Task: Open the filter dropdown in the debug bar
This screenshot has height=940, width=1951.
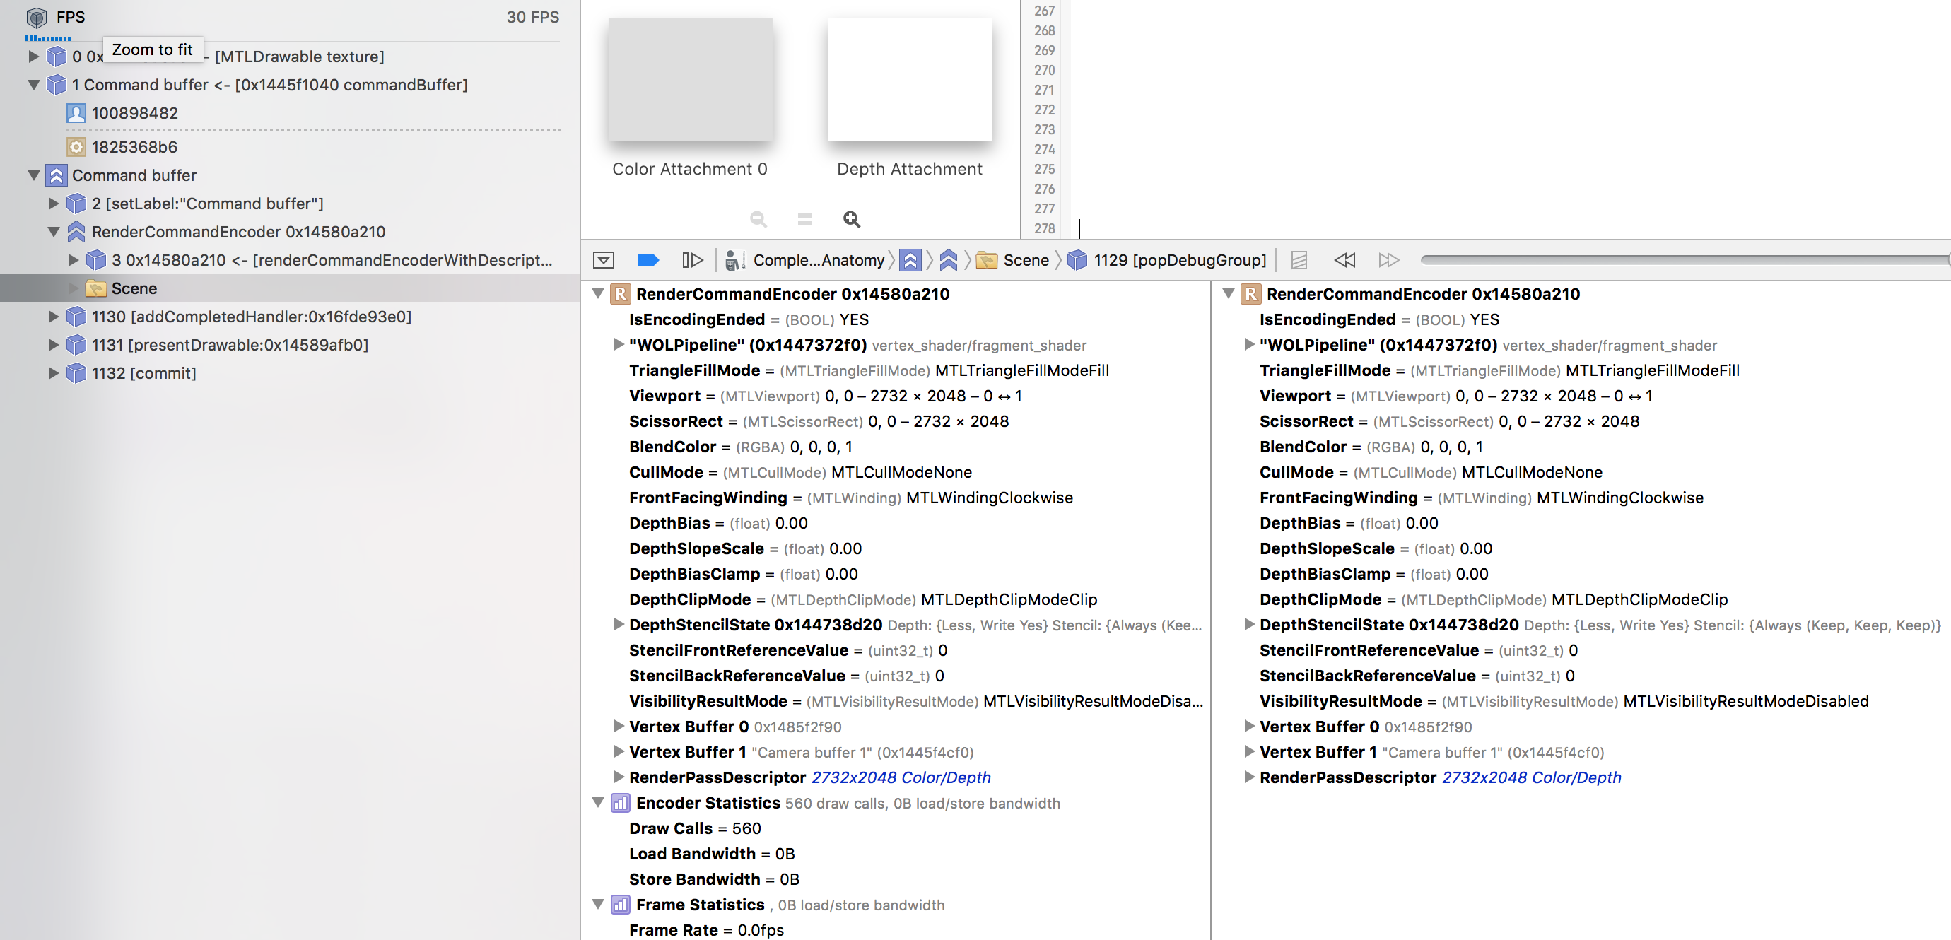Action: click(x=604, y=260)
